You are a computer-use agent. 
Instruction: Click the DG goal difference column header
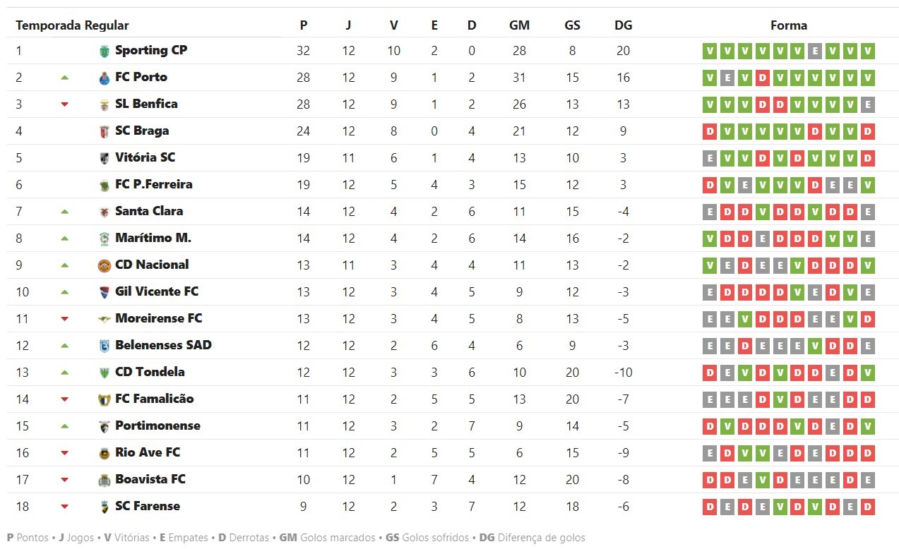[x=623, y=25]
